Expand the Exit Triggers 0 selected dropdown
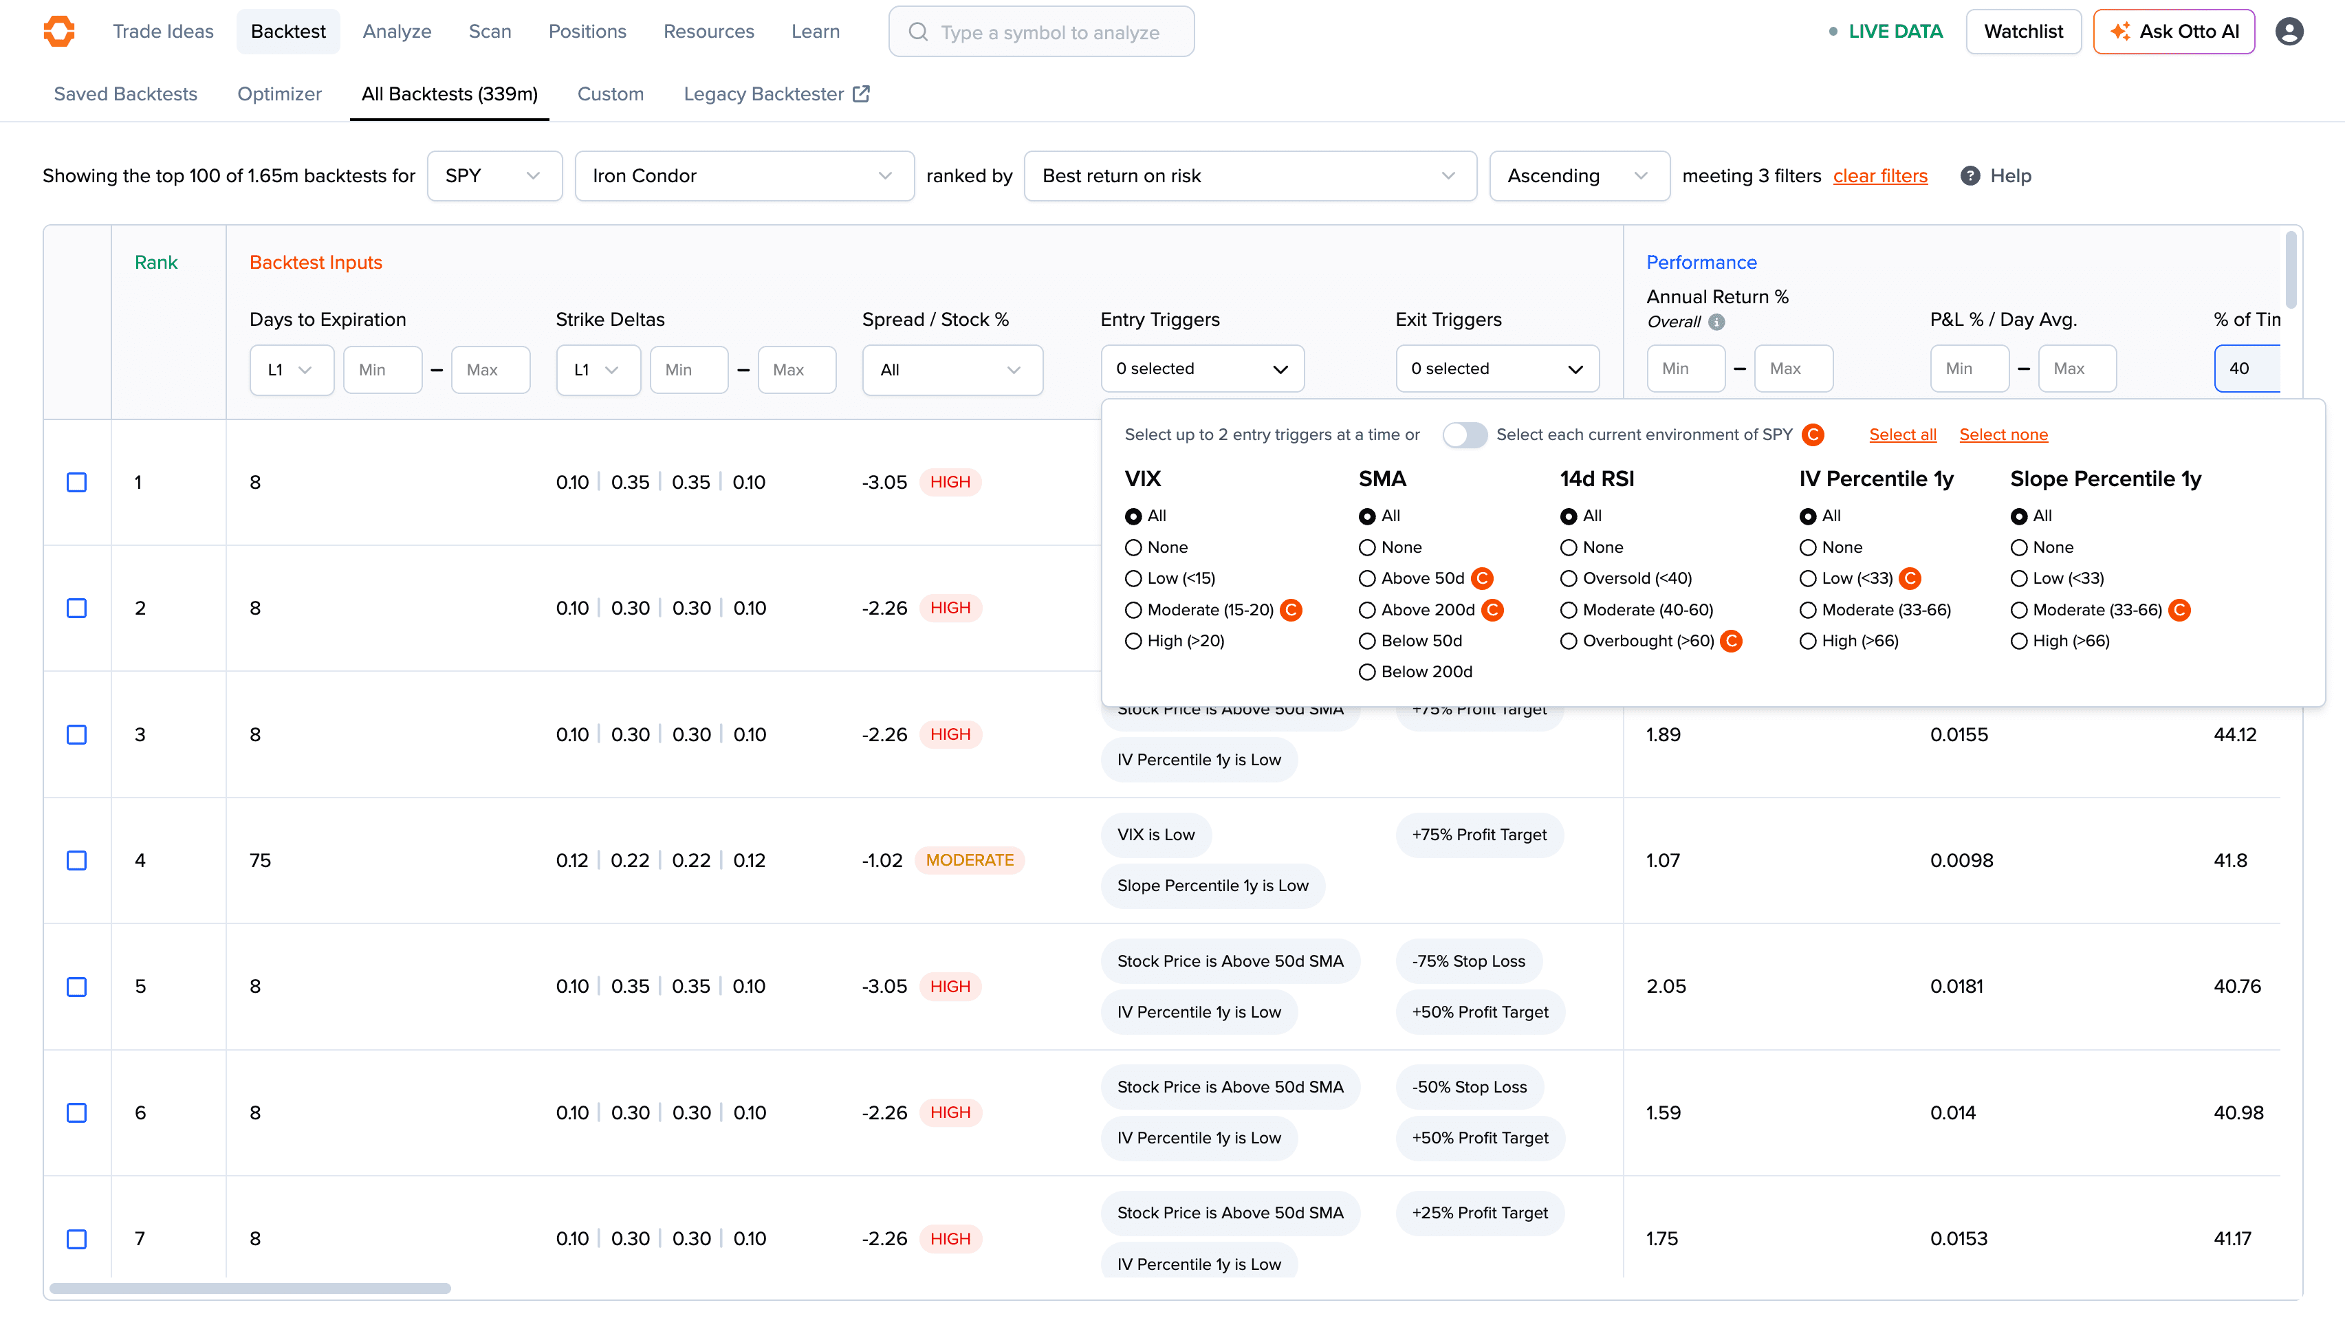Image resolution: width=2345 pixels, height=1338 pixels. [x=1496, y=369]
